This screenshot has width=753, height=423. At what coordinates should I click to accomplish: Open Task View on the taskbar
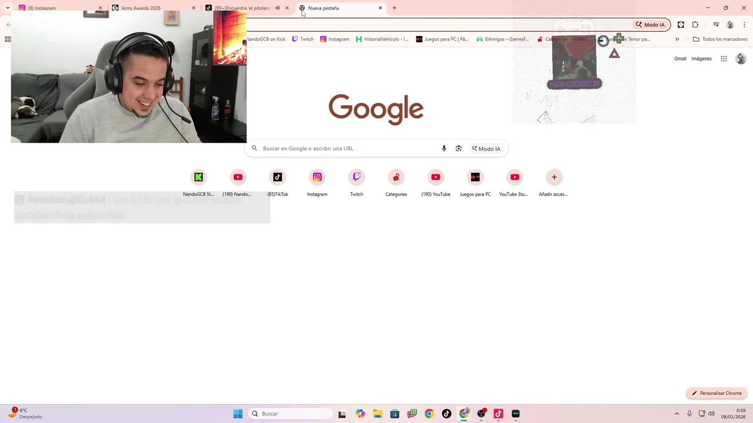pos(342,414)
